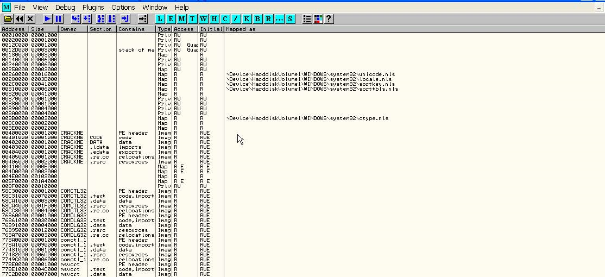Viewport: 605px width, 277px height.
Task: Select the ctype.nls mapped file row
Action: click(x=302, y=118)
